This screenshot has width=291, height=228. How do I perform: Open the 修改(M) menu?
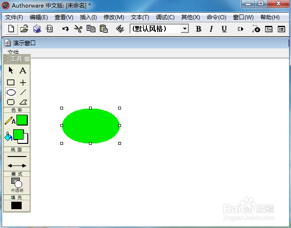(114, 17)
